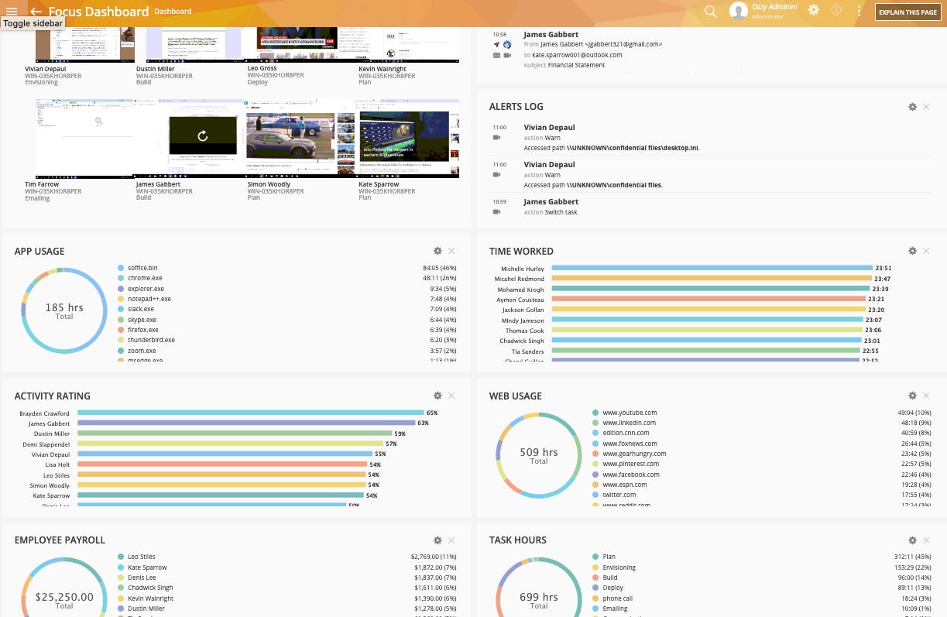The image size is (947, 617).
Task: Click Kate Sparrow in Employee Payroll
Action: (147, 567)
